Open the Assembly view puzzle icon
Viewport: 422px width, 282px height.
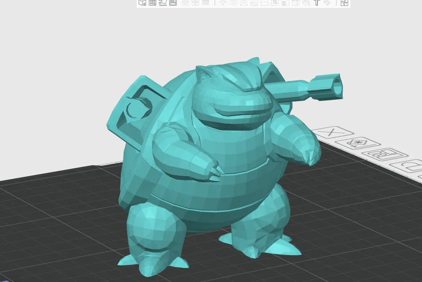tap(344, 3)
